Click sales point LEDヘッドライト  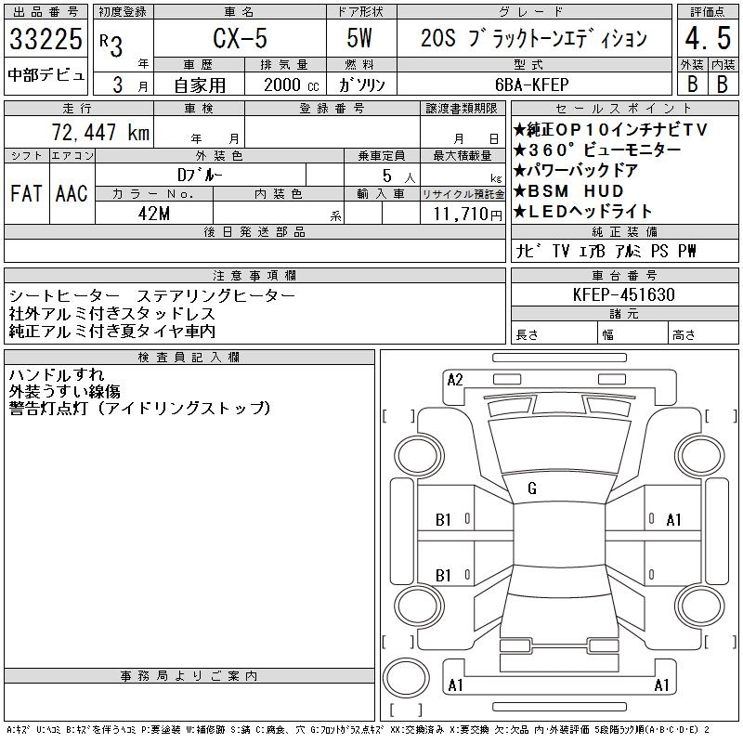click(x=583, y=212)
